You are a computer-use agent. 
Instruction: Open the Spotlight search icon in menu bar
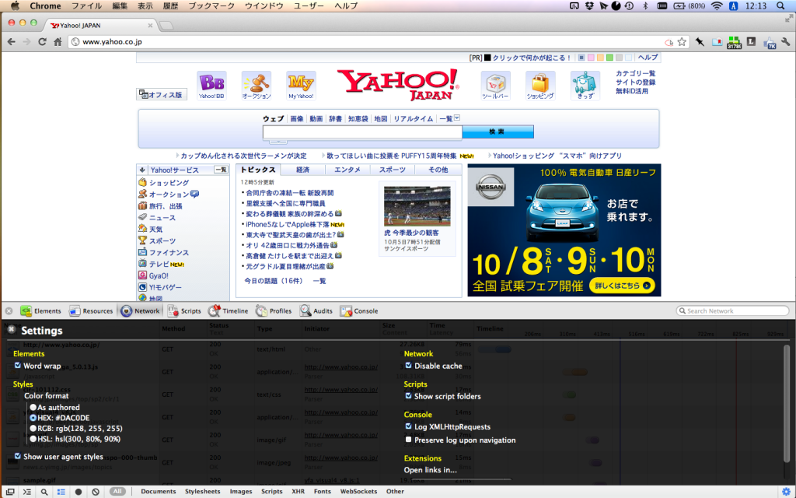pyautogui.click(x=780, y=5)
